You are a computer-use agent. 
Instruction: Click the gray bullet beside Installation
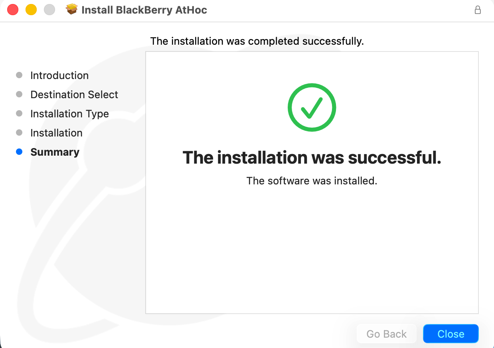click(19, 132)
